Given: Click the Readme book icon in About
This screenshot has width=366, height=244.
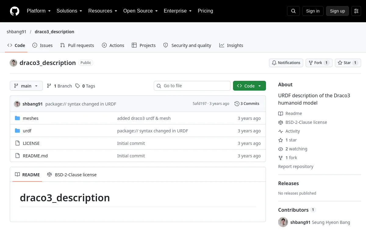Looking at the screenshot, I should point(281,113).
